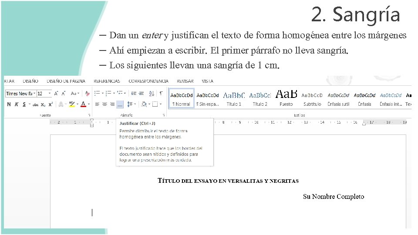This screenshot has width=418, height=235.
Task: Apply a numbered list with the Numbering icon
Action: pyautogui.click(x=108, y=93)
